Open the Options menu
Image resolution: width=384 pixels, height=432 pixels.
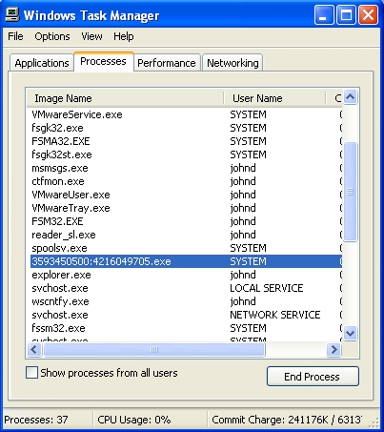tap(52, 36)
